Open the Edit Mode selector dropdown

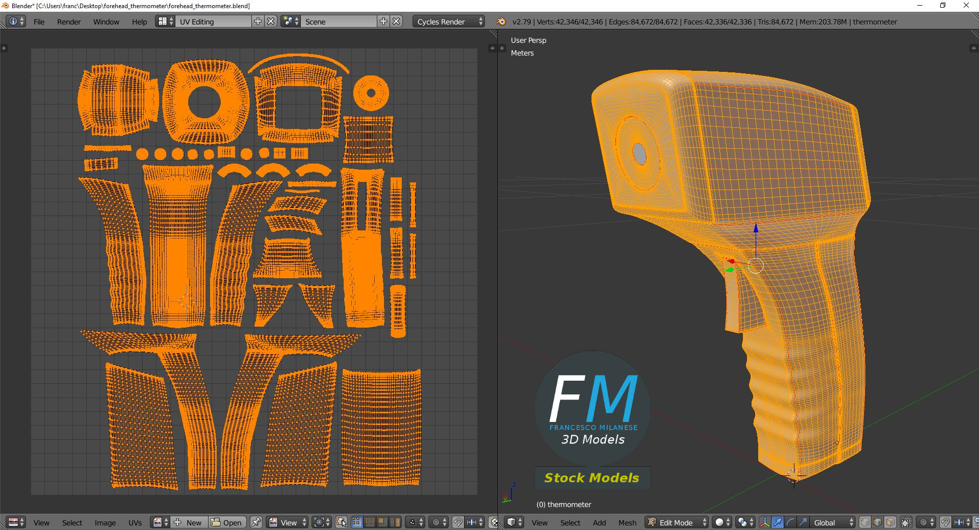(x=677, y=522)
